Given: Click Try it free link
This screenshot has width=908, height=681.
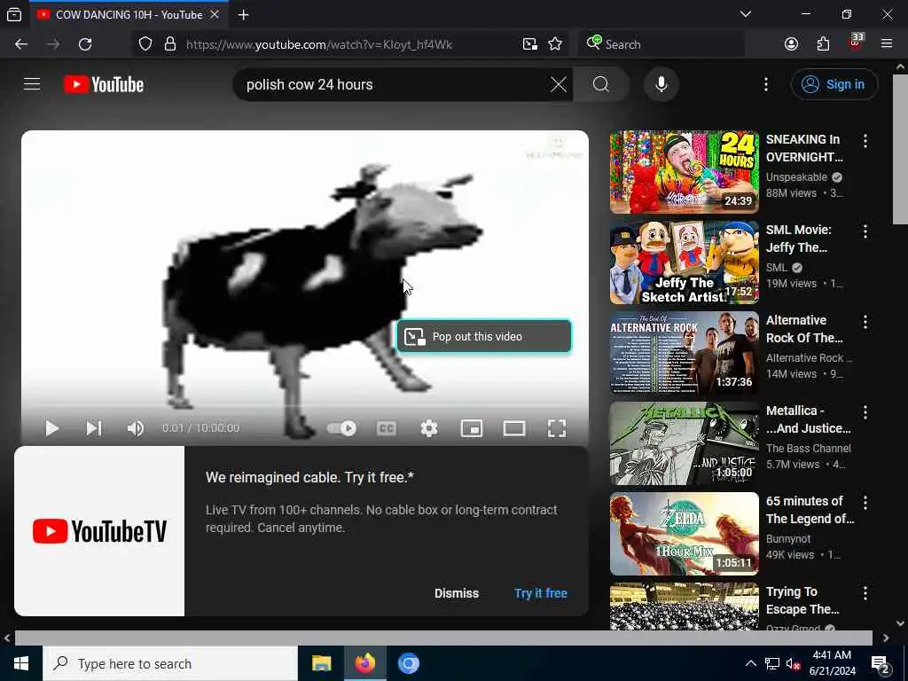Looking at the screenshot, I should click(540, 593).
